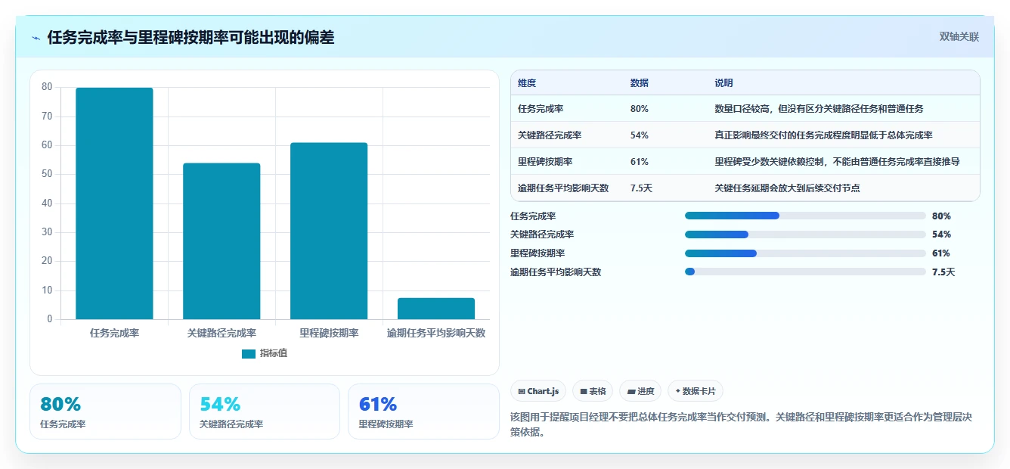The width and height of the screenshot is (1010, 469).
Task: Open the 80% 任务完成率 data card
Action: (105, 412)
